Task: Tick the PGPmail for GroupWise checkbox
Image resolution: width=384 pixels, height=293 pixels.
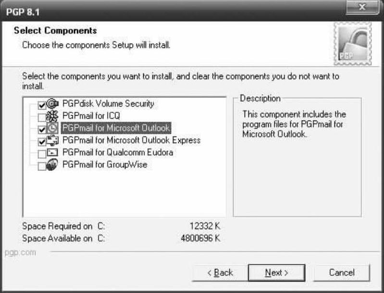Action: point(42,167)
